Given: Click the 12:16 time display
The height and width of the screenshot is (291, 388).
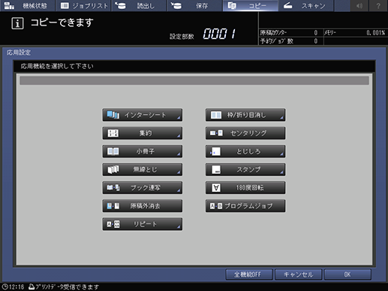Looking at the screenshot, I should coord(17,286).
